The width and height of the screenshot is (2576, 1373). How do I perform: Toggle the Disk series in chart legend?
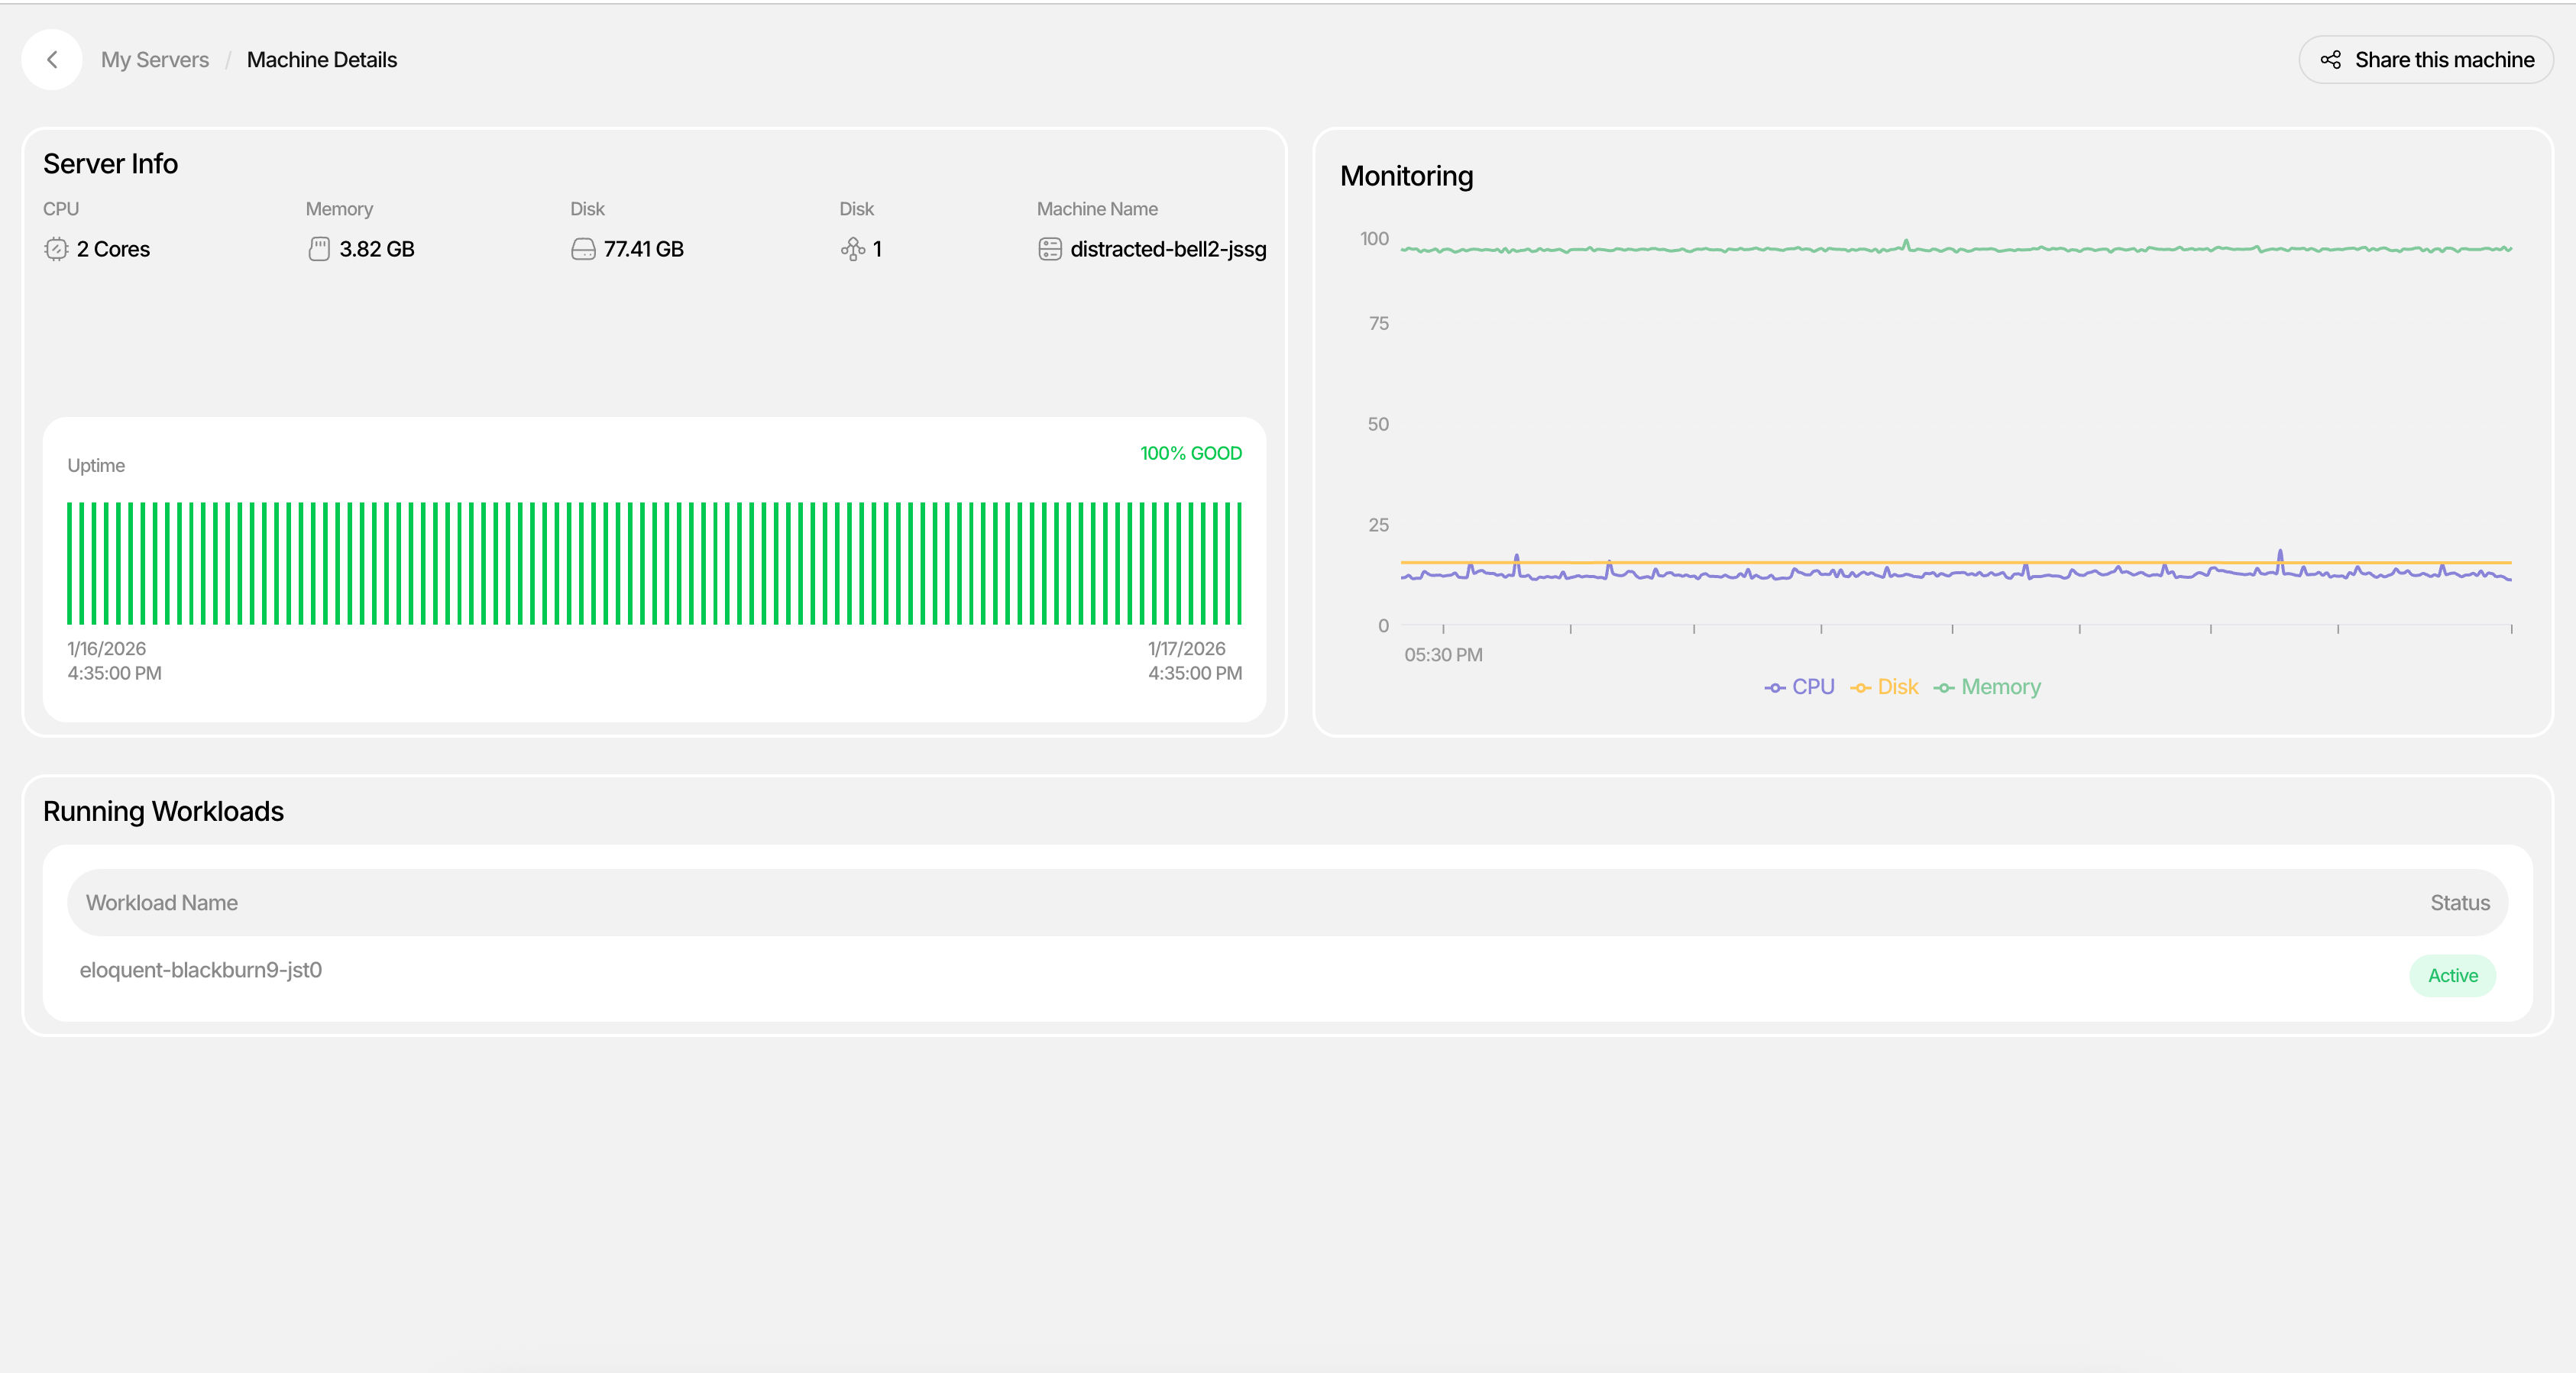pyautogui.click(x=1884, y=687)
